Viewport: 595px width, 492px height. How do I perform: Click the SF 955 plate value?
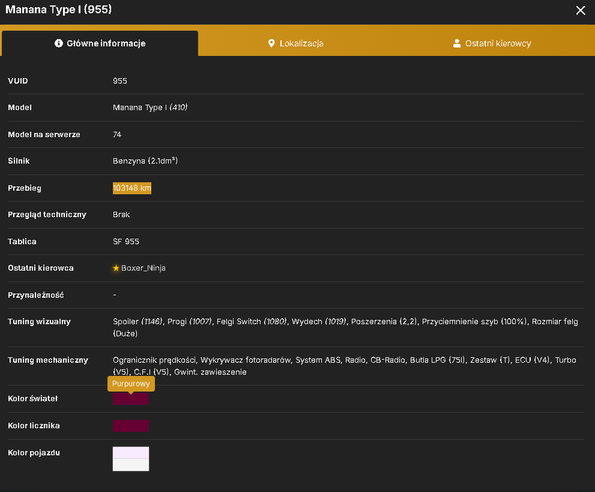[x=126, y=241]
